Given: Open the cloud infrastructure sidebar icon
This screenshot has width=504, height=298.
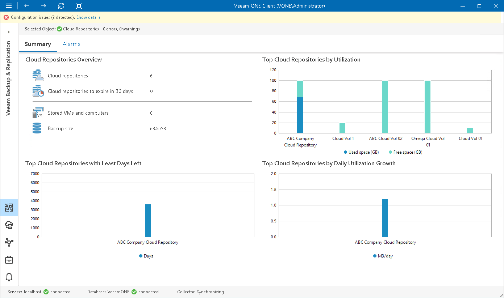Looking at the screenshot, I should pos(9,225).
